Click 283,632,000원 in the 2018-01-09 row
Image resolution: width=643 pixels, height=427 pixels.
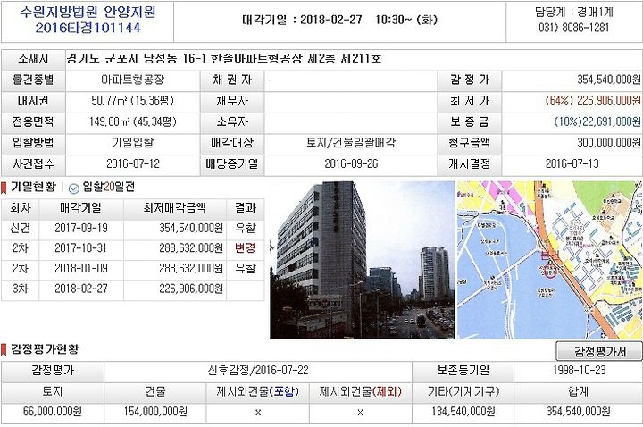[191, 269]
